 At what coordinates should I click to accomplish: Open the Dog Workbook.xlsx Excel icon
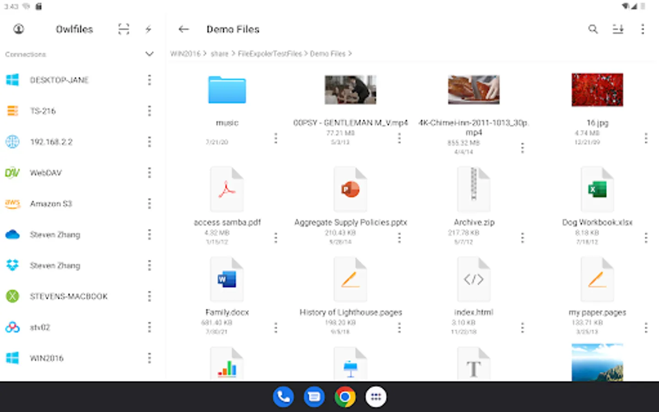pyautogui.click(x=597, y=189)
